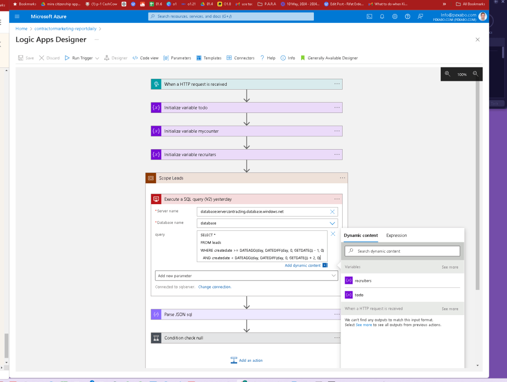Click inside the SQL query text box
The height and width of the screenshot is (382, 507).
(262, 246)
